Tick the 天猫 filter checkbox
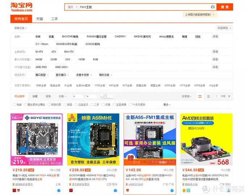The height and width of the screenshot is (195, 246). pyautogui.click(x=103, y=104)
